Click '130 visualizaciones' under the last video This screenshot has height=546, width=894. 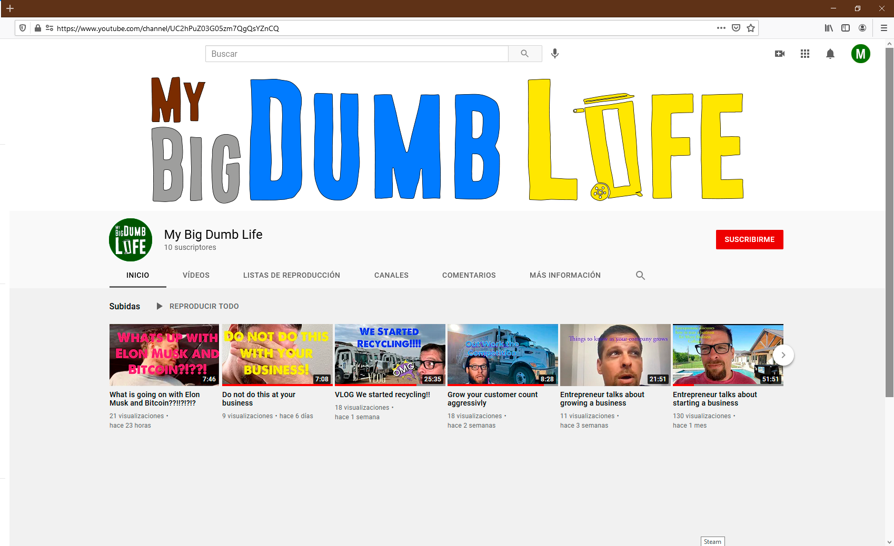[x=702, y=416]
